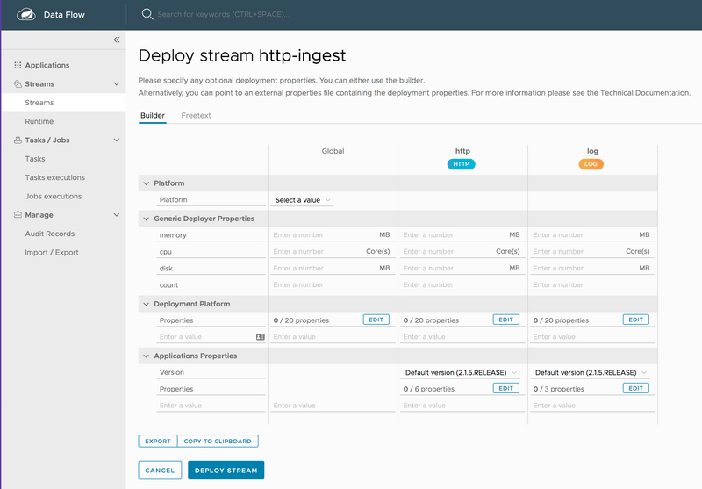Click the Data Flow leaf logo
This screenshot has height=489, width=702.
tap(26, 14)
